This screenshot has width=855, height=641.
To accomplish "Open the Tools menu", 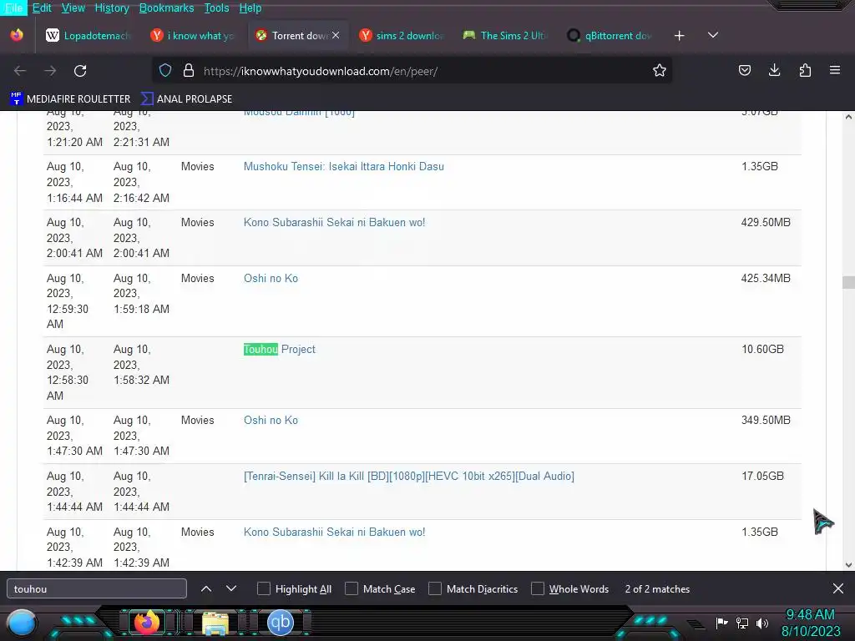I will 216,8.
